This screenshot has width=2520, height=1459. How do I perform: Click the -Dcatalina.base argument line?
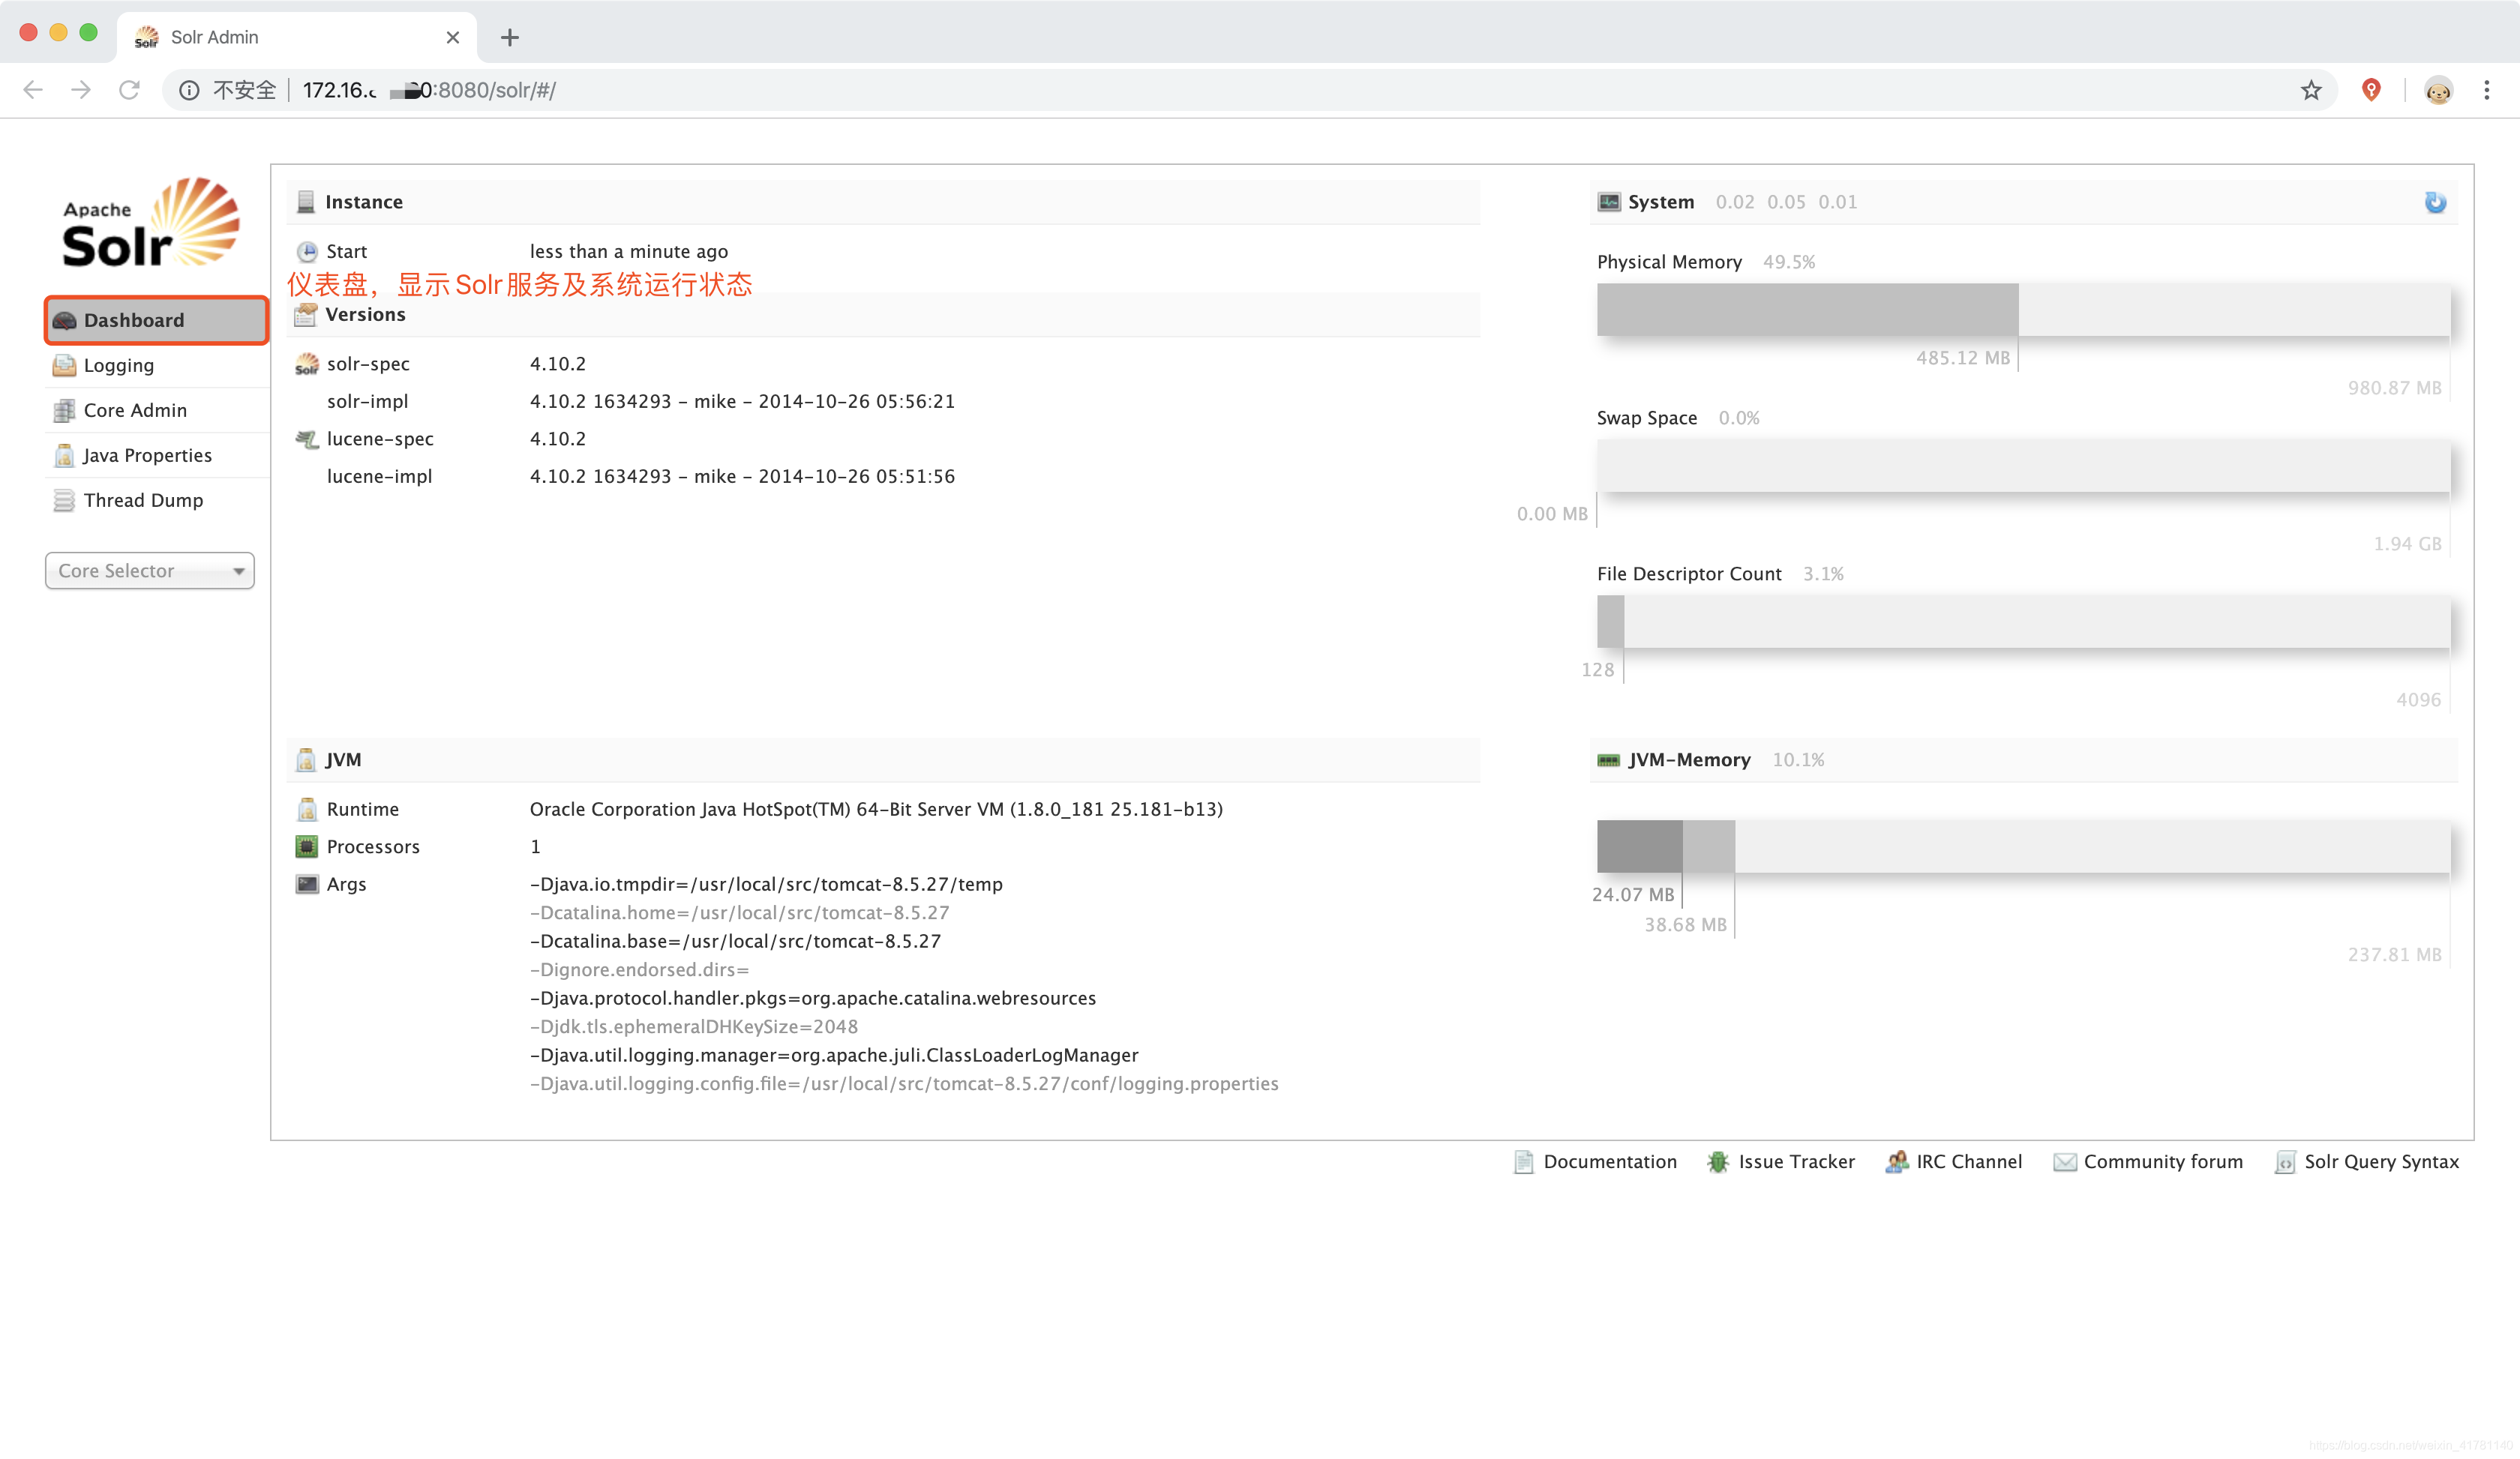click(735, 942)
